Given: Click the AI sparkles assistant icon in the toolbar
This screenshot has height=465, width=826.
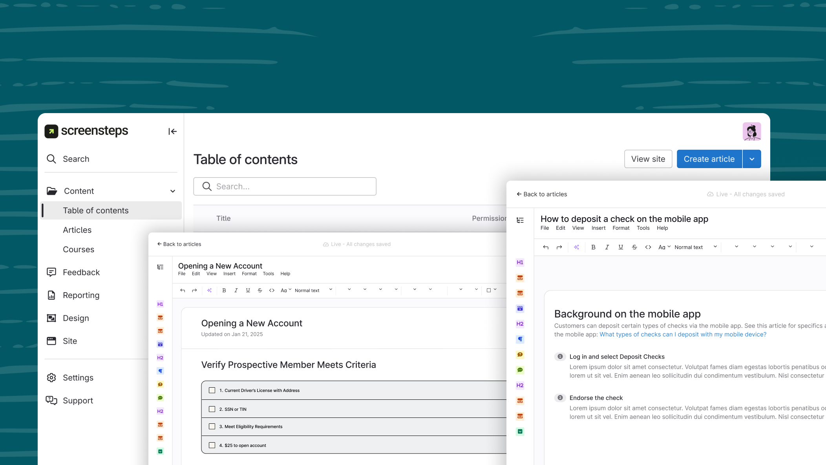Looking at the screenshot, I should click(577, 247).
